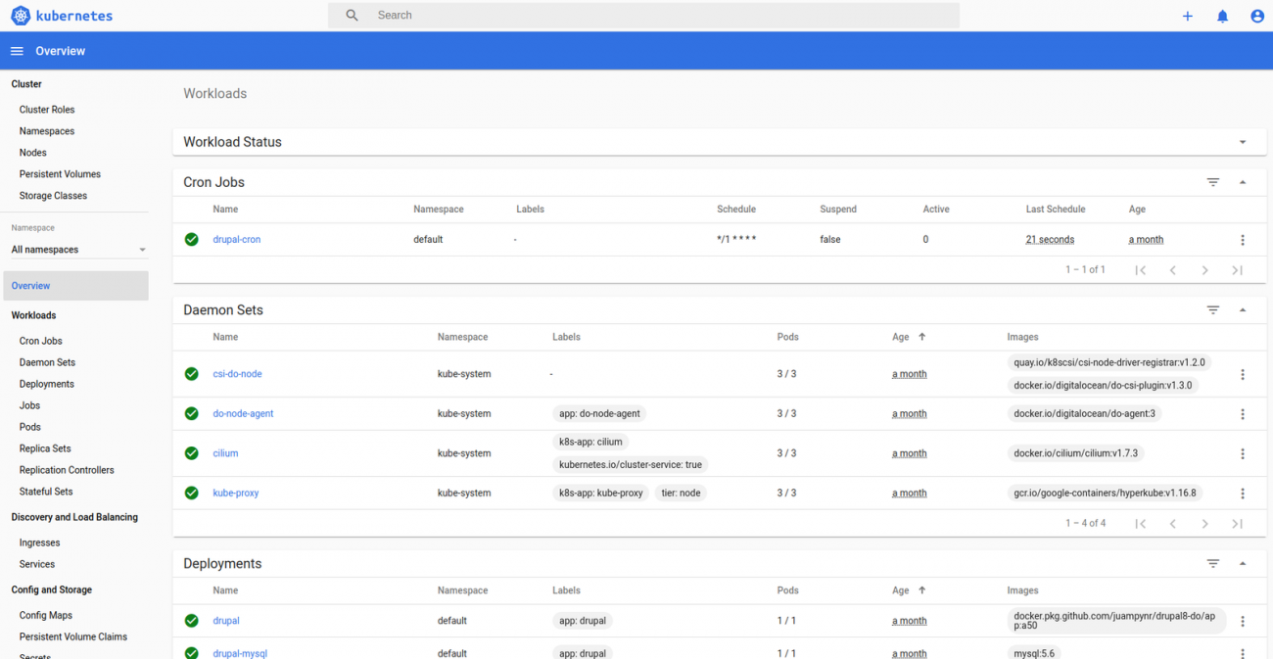Screen dimensions: 1273x659
Task: Click the docker.io/cilium/cilium:v1.7.3 image chip
Action: point(1076,453)
